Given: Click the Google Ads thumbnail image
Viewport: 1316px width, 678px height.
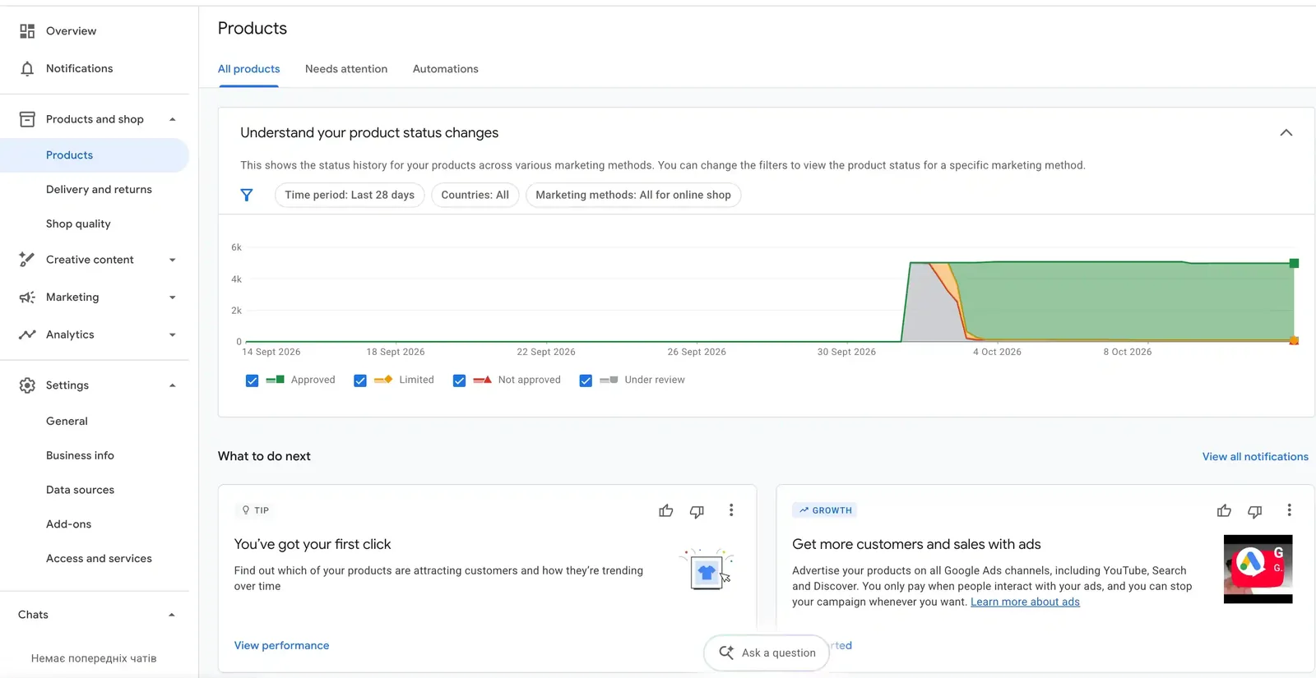Looking at the screenshot, I should pos(1258,569).
